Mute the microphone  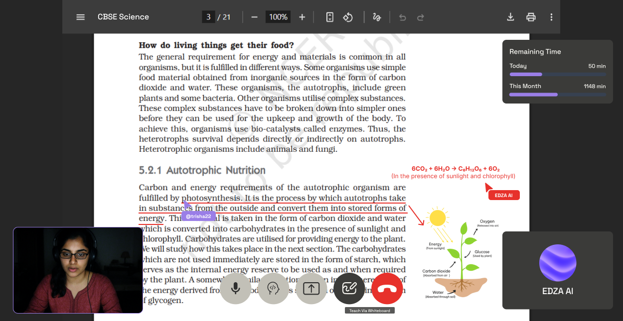pos(235,289)
